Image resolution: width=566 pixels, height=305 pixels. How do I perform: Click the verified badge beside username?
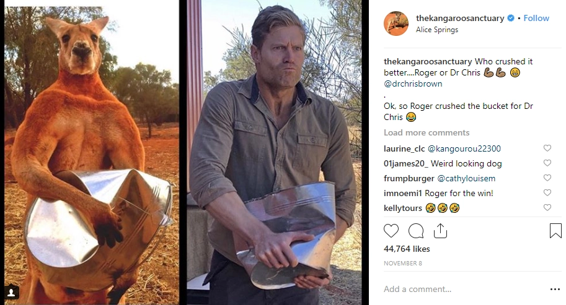click(511, 19)
